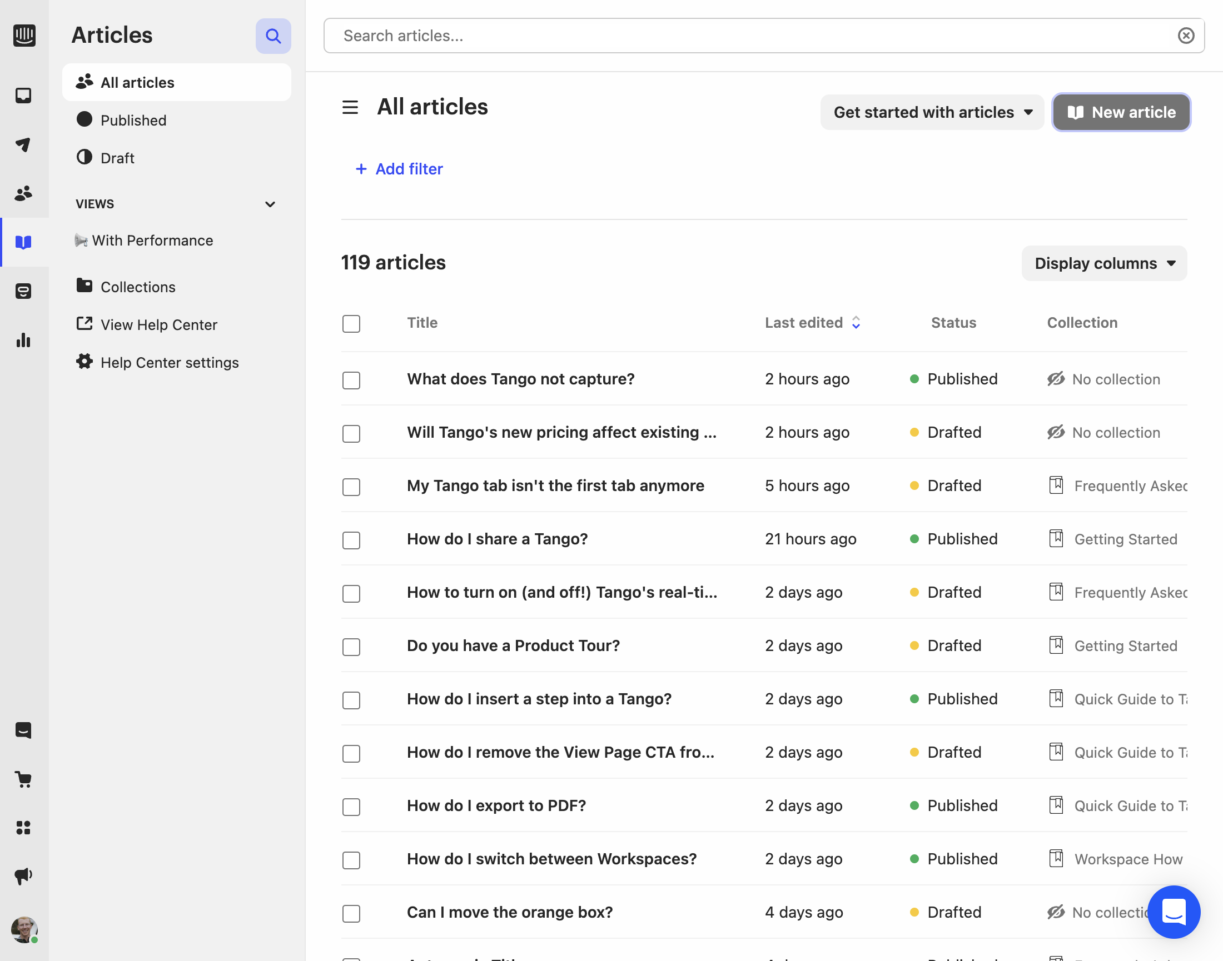The width and height of the screenshot is (1223, 961).
Task: Tick checkbox for How do I export to PDF?
Action: coord(351,807)
